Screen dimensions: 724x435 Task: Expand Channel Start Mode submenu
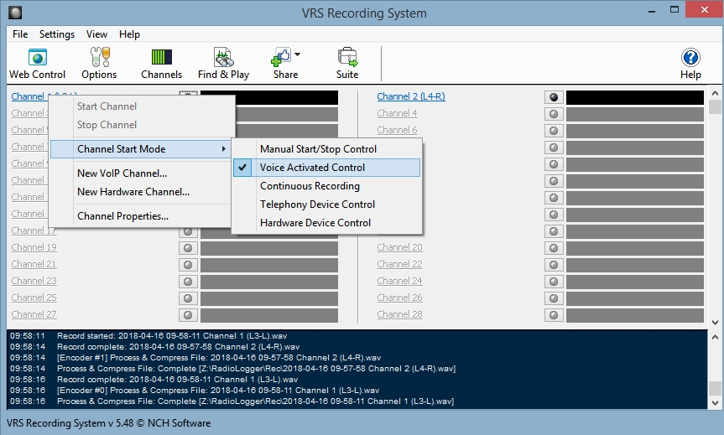point(140,149)
